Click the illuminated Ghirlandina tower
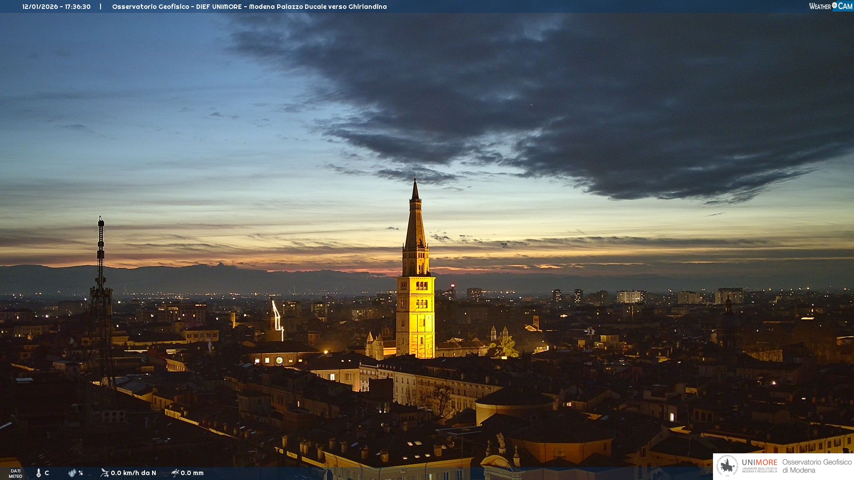This screenshot has width=854, height=480. tap(415, 311)
